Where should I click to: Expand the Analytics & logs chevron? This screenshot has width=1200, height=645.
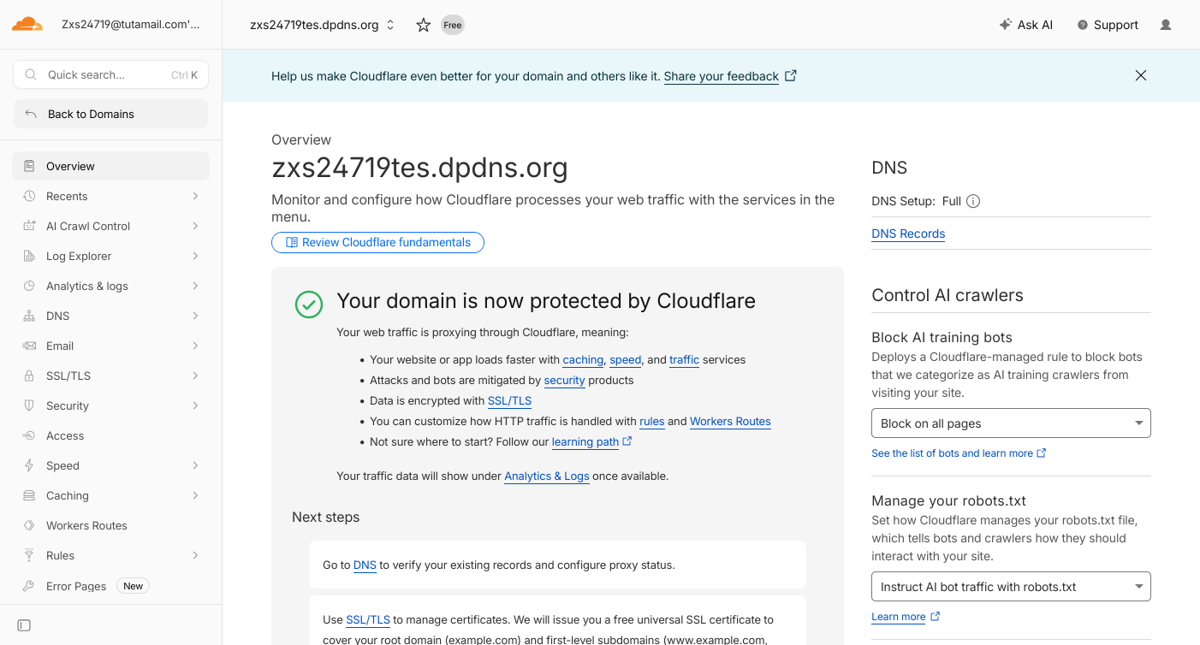click(196, 286)
